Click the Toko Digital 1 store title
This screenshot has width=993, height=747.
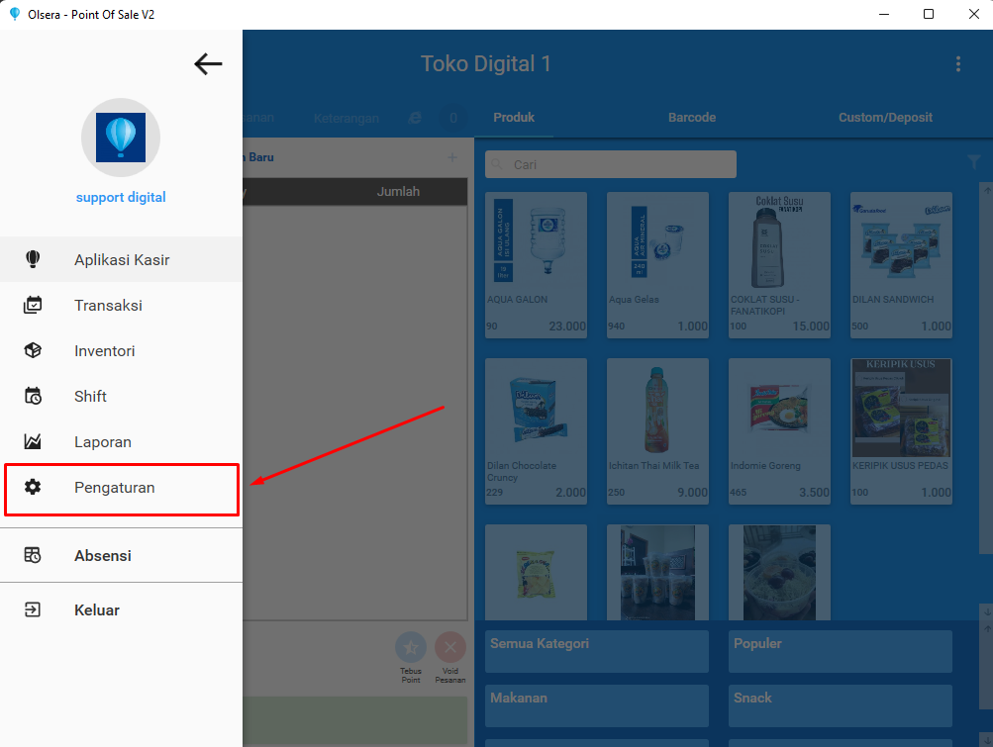(x=486, y=64)
